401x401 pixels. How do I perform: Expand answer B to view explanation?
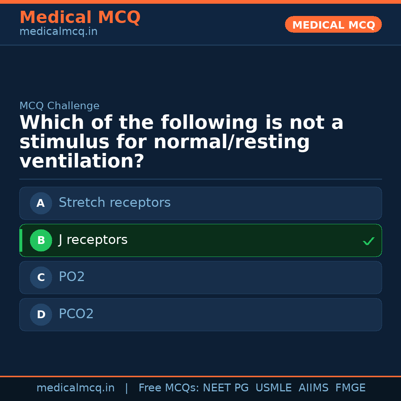[x=200, y=240]
